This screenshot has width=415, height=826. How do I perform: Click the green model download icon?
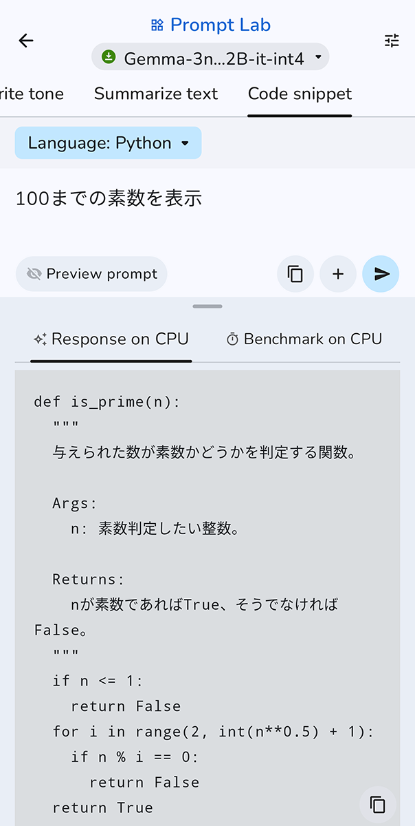click(108, 57)
